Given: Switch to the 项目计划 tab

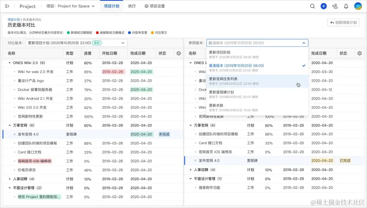Looking at the screenshot, I should click(x=111, y=6).
